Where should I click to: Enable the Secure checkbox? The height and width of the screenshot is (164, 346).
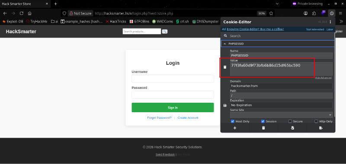click(290, 121)
